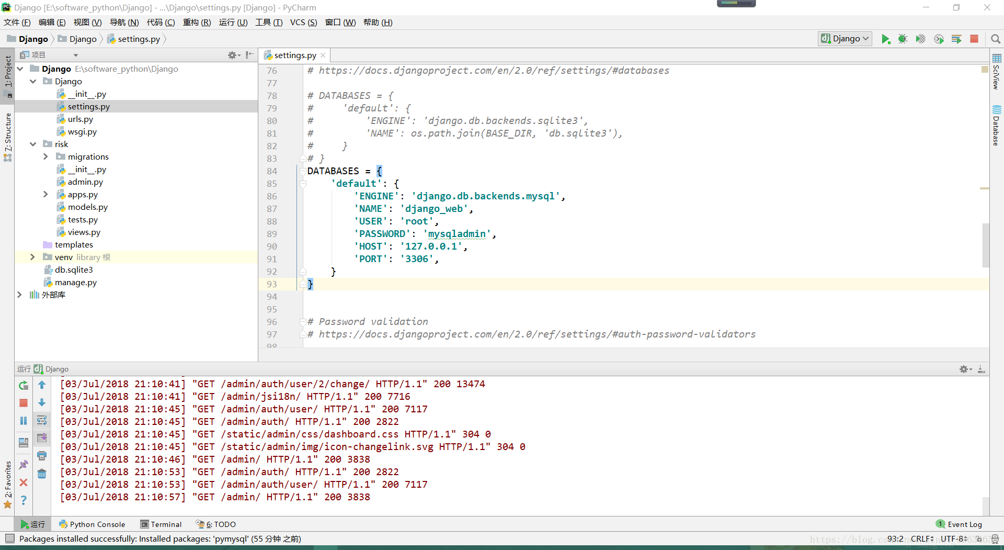Hide the run tool window
Viewport: 1004px width, 550px height.
pyautogui.click(x=982, y=369)
